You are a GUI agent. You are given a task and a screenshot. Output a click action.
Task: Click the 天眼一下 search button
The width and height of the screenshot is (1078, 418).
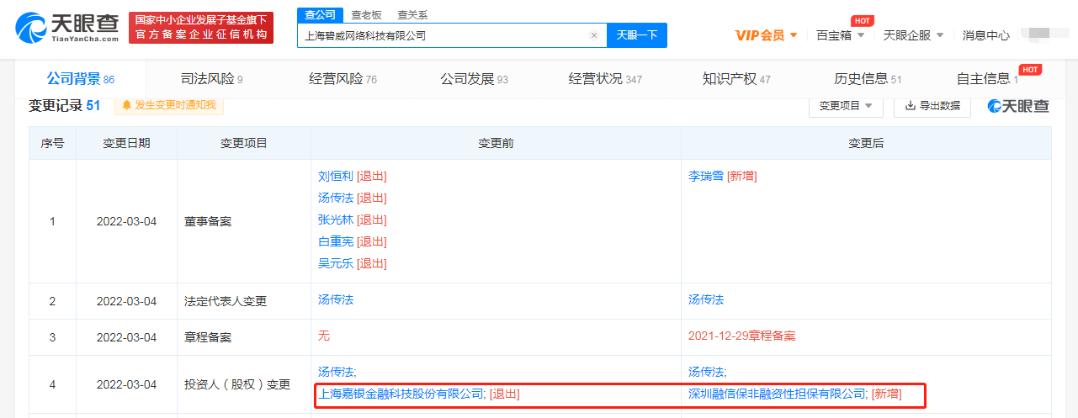pos(637,35)
